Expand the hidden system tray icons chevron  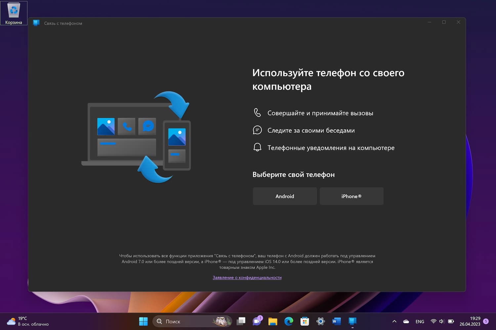tap(394, 321)
